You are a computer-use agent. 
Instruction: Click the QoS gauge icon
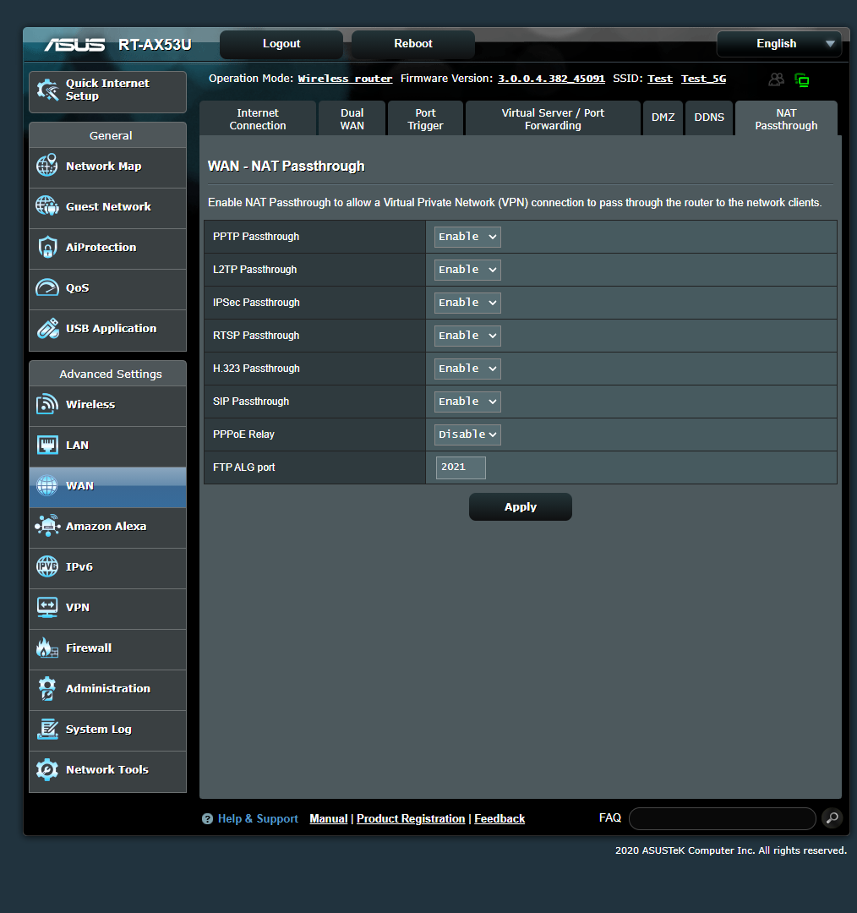click(47, 287)
